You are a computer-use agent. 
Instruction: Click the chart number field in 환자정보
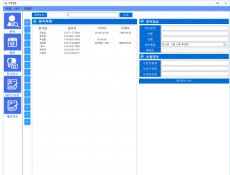point(195,28)
